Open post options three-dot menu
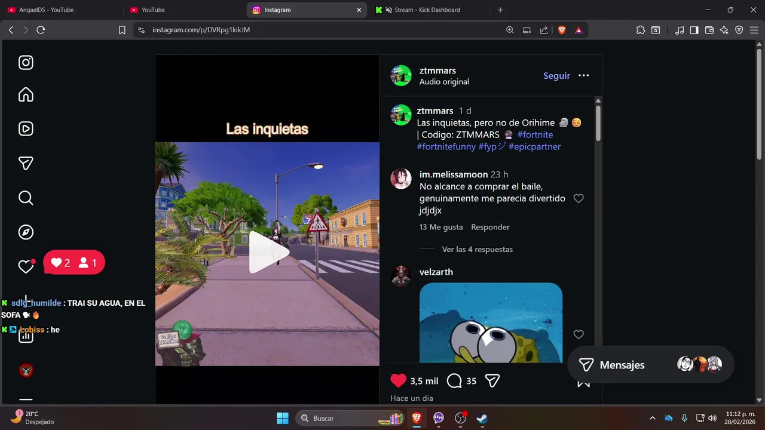Viewport: 765px width, 430px height. click(584, 75)
